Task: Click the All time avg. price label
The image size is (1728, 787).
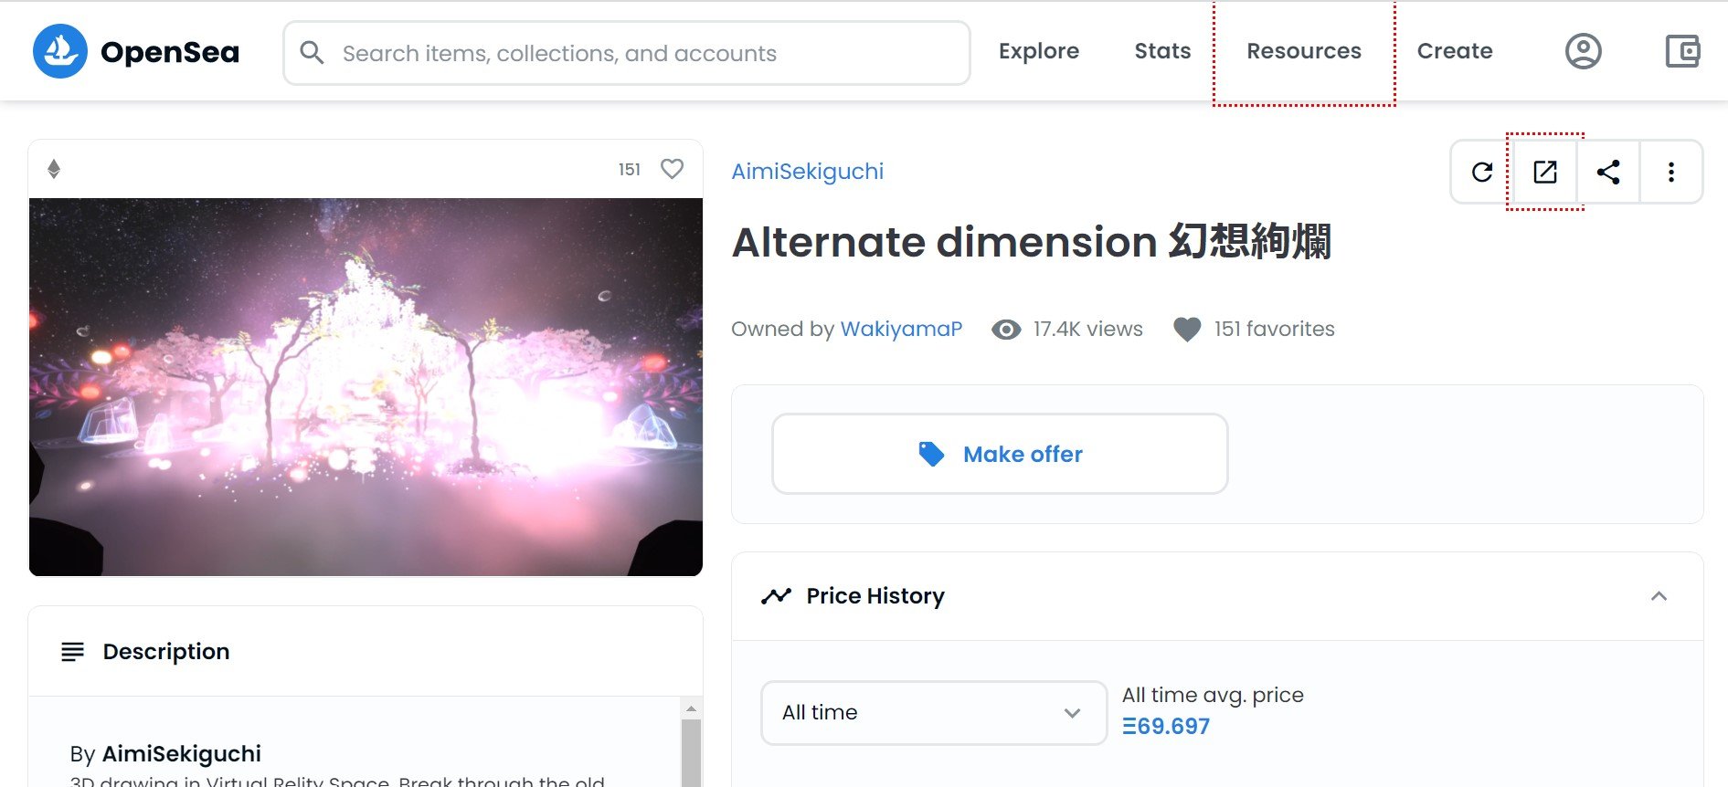Action: coord(1213,696)
